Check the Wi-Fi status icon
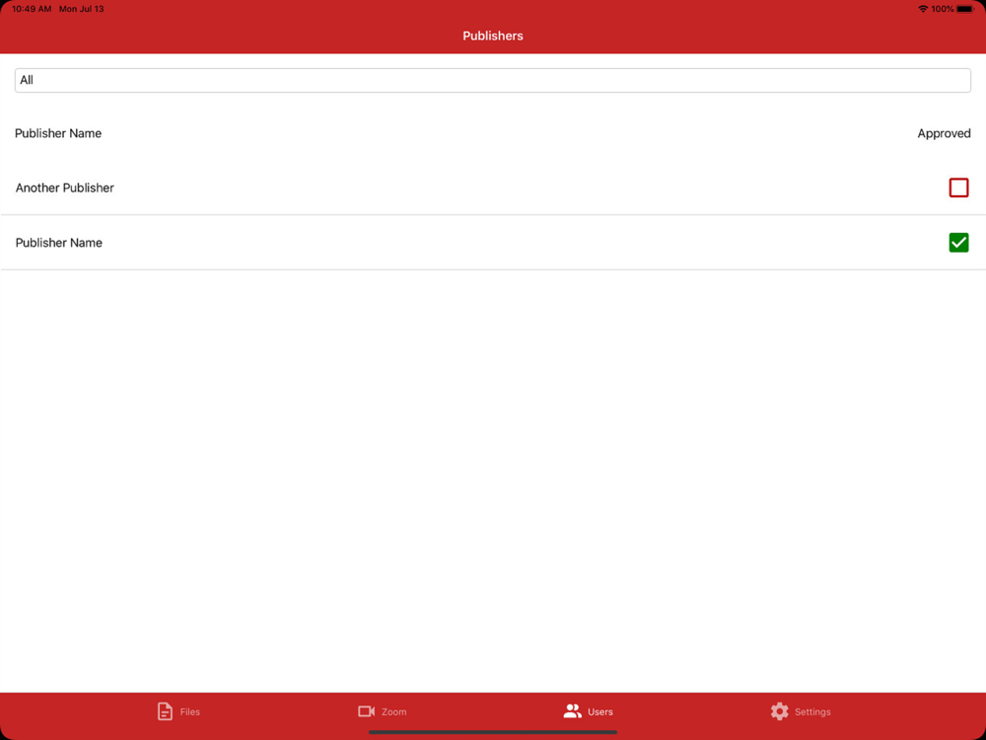986x740 pixels. pyautogui.click(x=923, y=9)
